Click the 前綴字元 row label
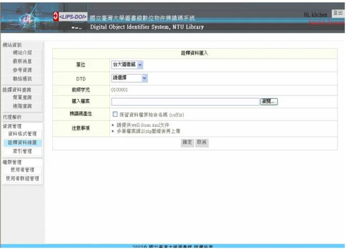This screenshot has height=249, width=346. point(81,90)
